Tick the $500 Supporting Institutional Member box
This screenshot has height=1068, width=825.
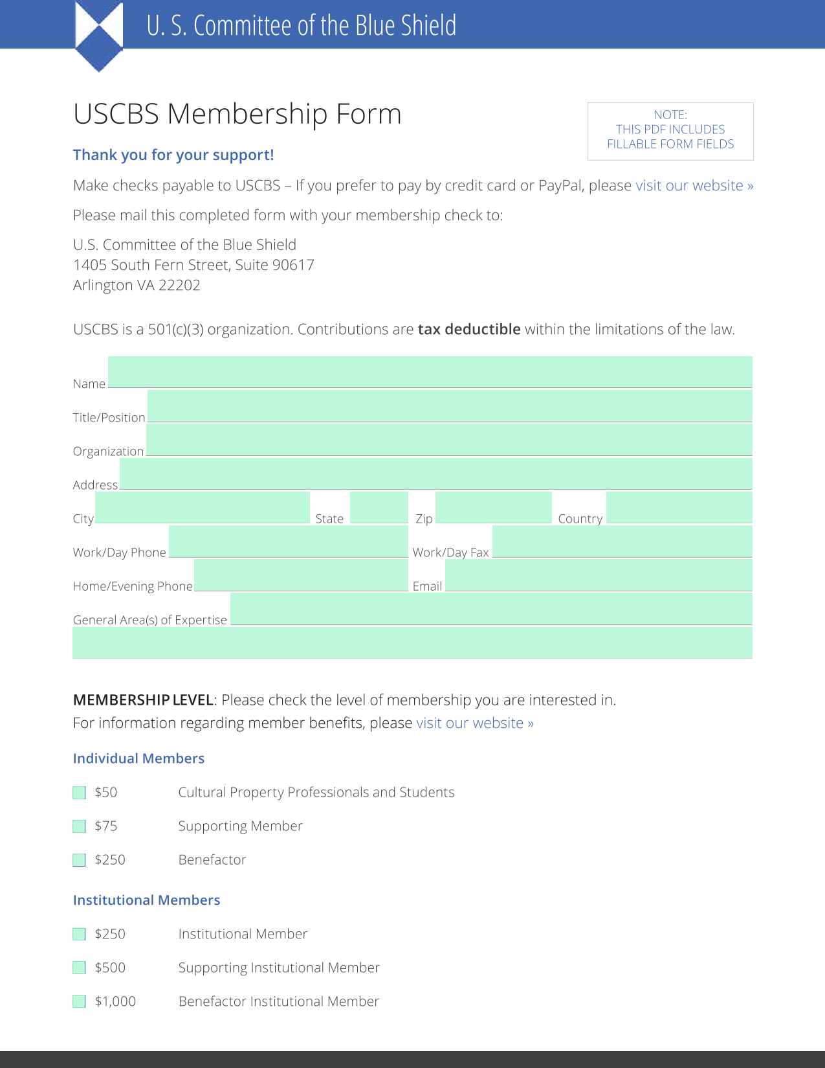tap(79, 968)
